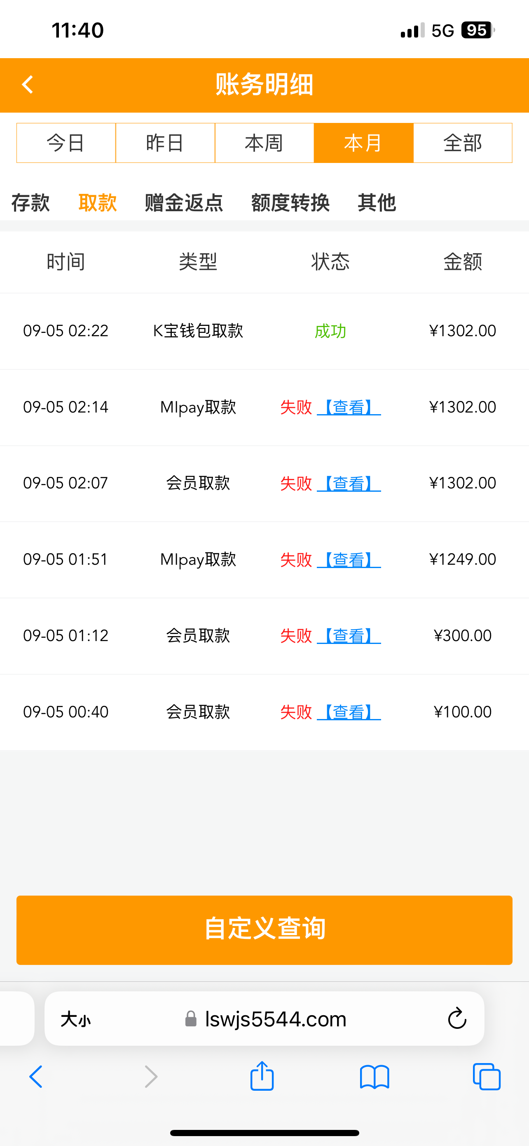Choose the 本周 date filter
Image resolution: width=529 pixels, height=1146 pixels.
[x=264, y=143]
